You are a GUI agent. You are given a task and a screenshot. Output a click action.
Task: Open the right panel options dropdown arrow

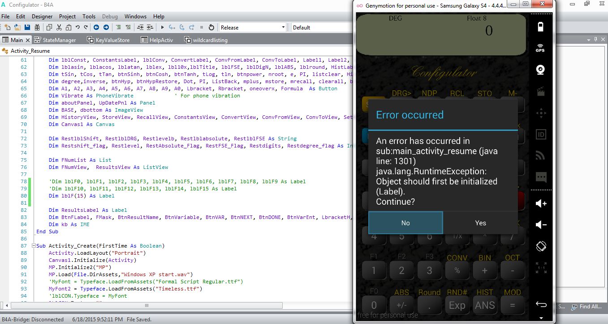pos(589,39)
